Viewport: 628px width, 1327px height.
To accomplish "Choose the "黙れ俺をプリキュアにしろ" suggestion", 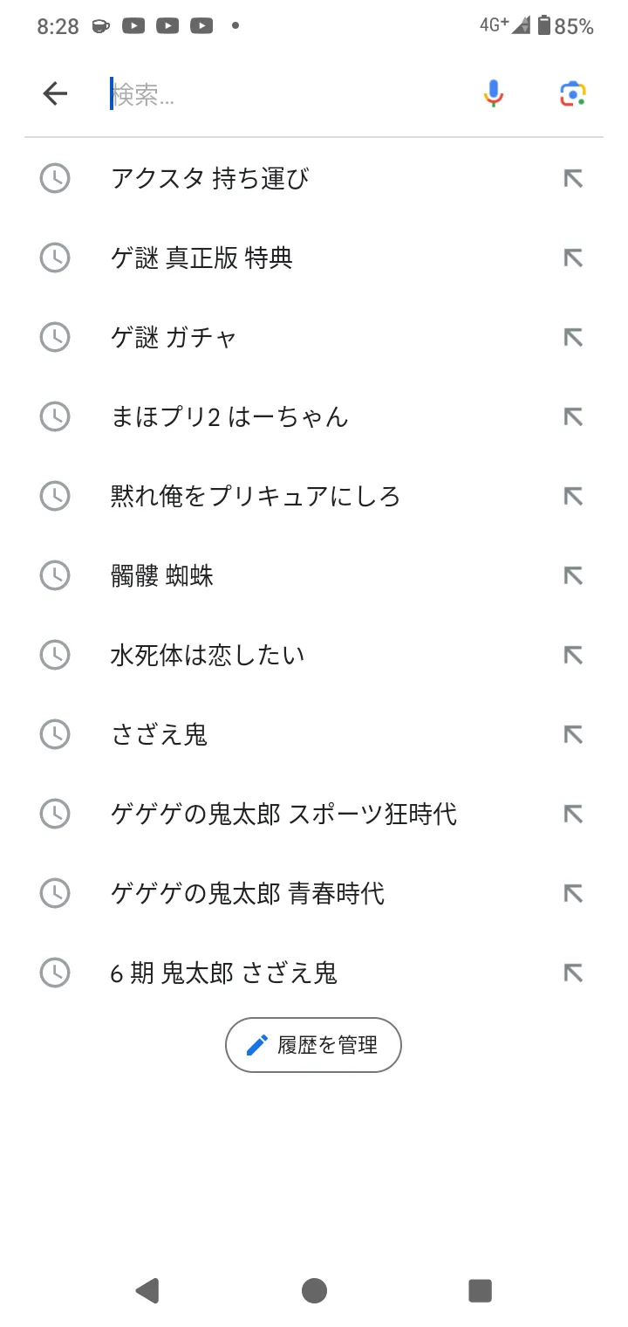I will pos(256,497).
